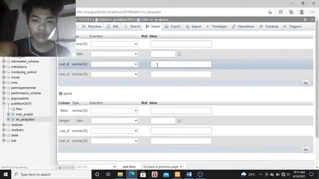Viewport: 319px width, 179px height.
Task: Open the monitoring_smkn4 database
Action: coord(24,72)
